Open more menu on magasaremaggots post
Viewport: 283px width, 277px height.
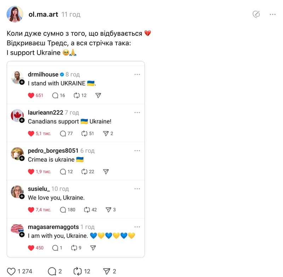137,227
